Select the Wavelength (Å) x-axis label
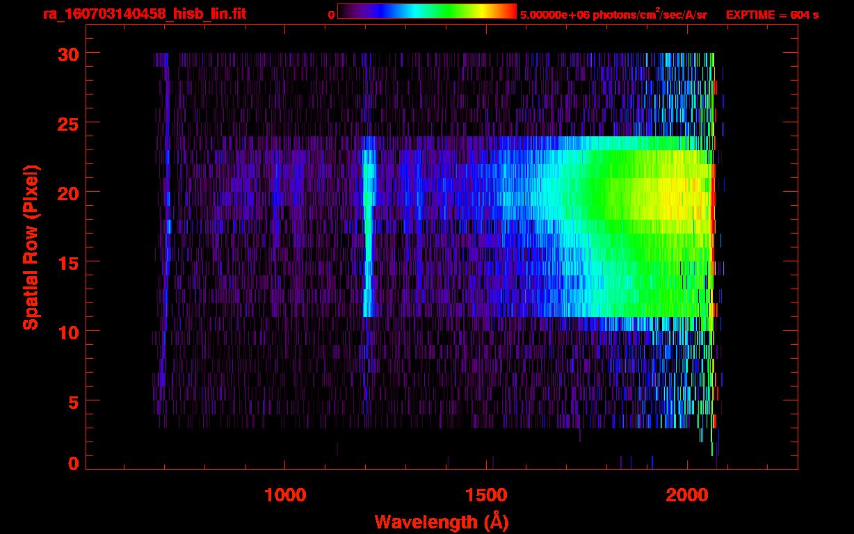 point(442,521)
